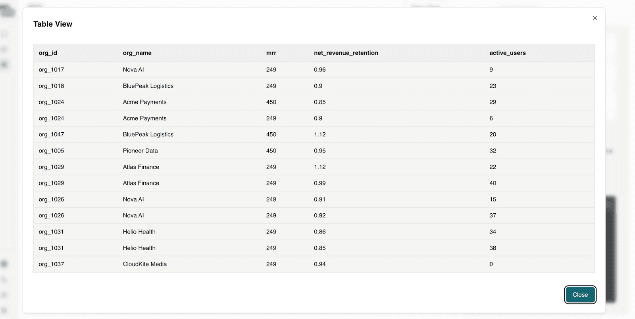Click the active_users column header
This screenshot has height=319, width=635.
point(507,53)
